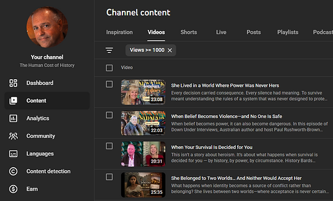Open 'She Lived in a World Where Power Was Never Hers'

tap(225, 85)
